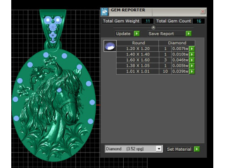Click the 0.007tw weight cell

(180, 49)
